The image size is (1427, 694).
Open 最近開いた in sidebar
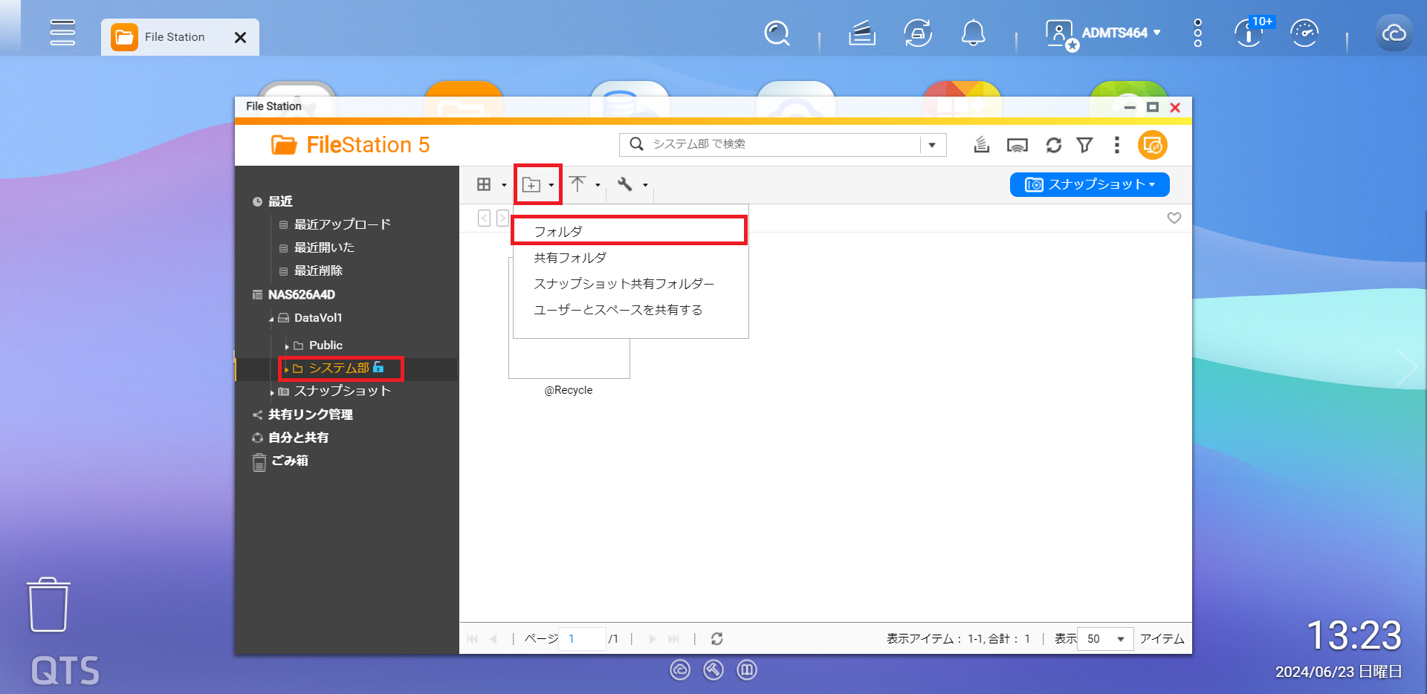point(324,247)
